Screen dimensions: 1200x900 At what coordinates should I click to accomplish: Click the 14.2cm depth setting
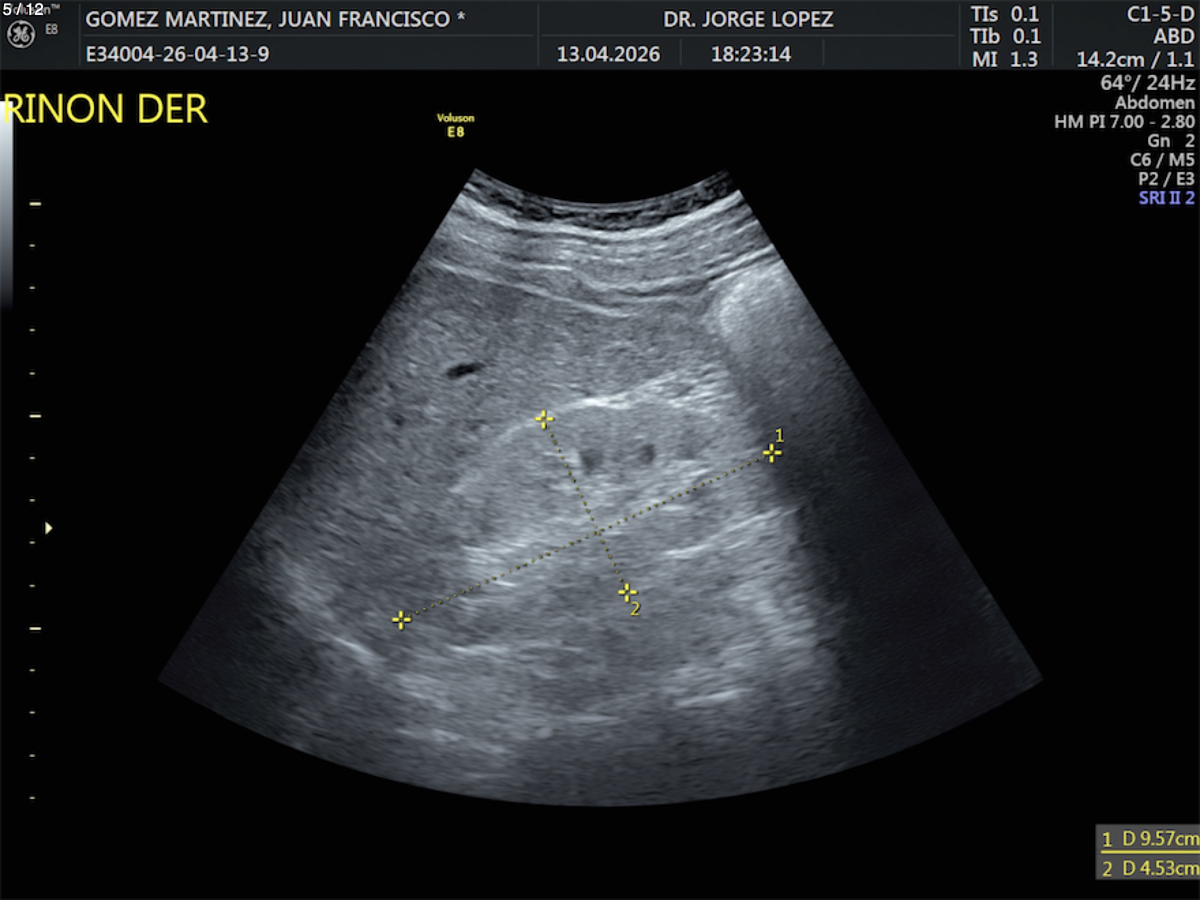coord(1110,59)
